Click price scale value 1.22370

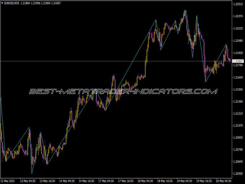click(x=238, y=16)
